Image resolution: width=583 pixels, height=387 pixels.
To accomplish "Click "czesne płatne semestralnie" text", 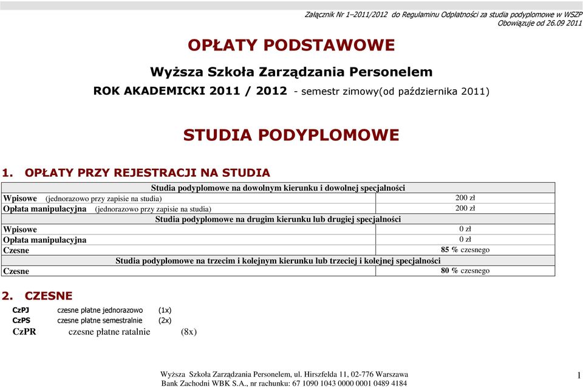I will click(100, 320).
